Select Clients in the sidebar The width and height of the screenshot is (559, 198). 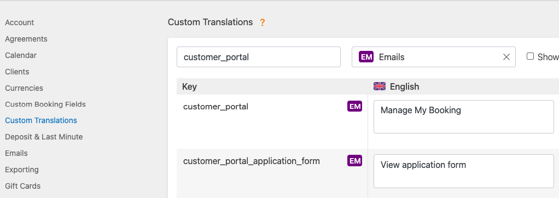[17, 72]
